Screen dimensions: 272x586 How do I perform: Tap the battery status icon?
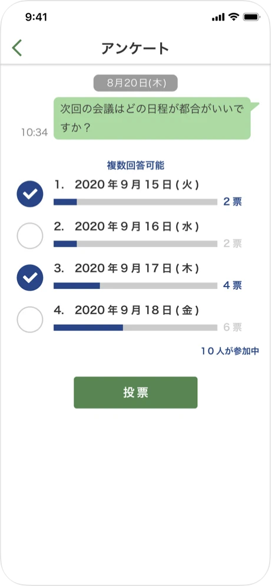click(251, 17)
